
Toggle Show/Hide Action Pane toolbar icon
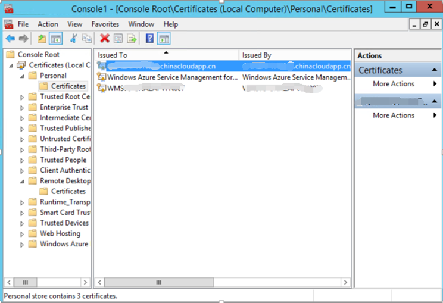pos(164,39)
